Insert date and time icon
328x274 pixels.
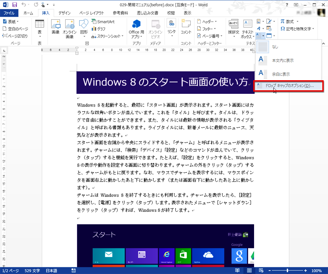269,28
